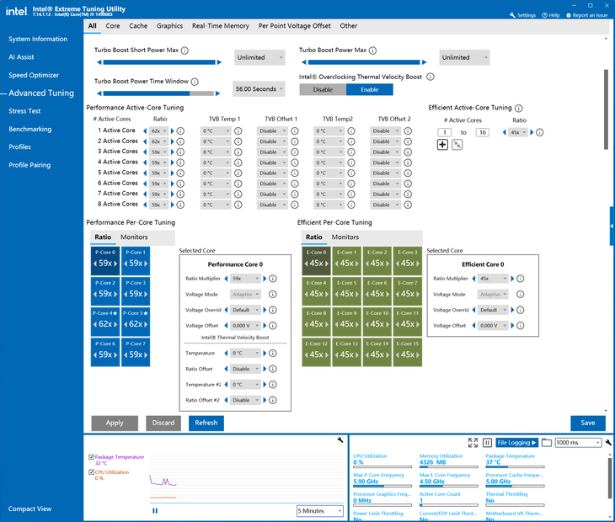Show info for Overclocking Thermal Velocity Boost

[430, 77]
